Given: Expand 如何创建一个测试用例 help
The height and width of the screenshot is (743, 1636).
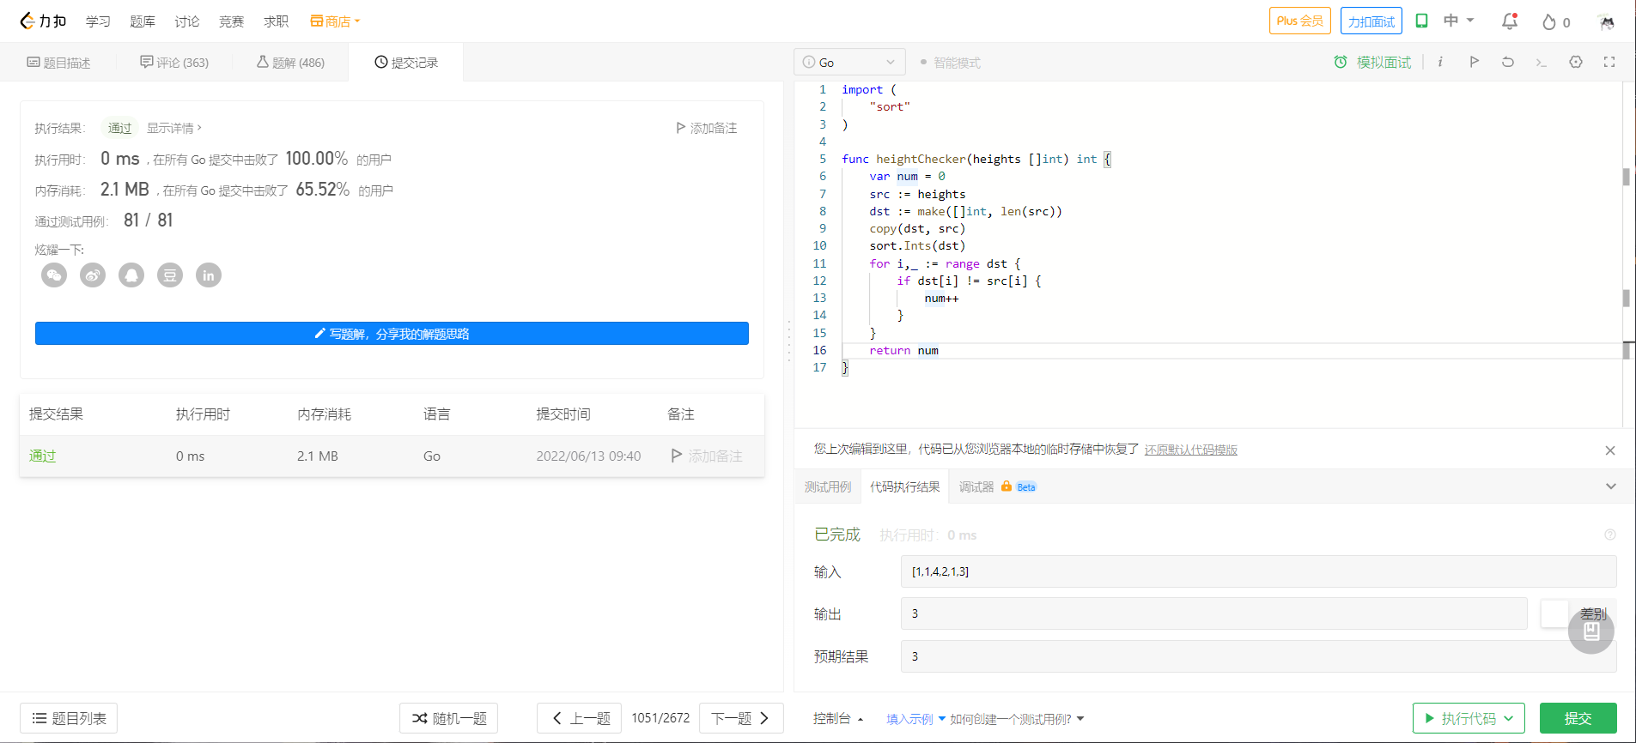Looking at the screenshot, I should [x=1017, y=719].
